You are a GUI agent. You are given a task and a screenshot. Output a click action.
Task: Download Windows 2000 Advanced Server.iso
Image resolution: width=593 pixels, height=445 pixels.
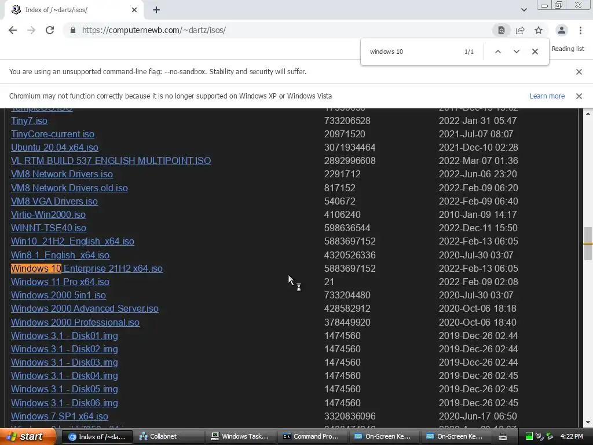click(x=85, y=308)
